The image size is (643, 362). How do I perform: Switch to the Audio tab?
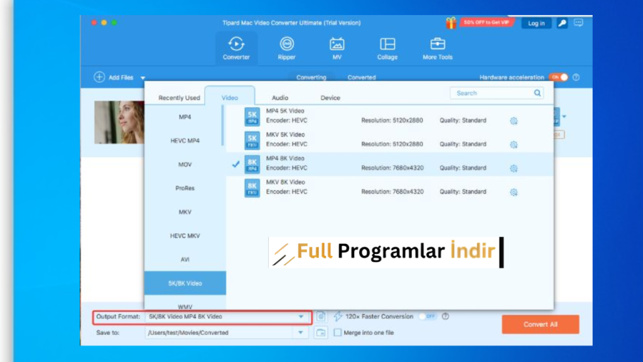(280, 97)
